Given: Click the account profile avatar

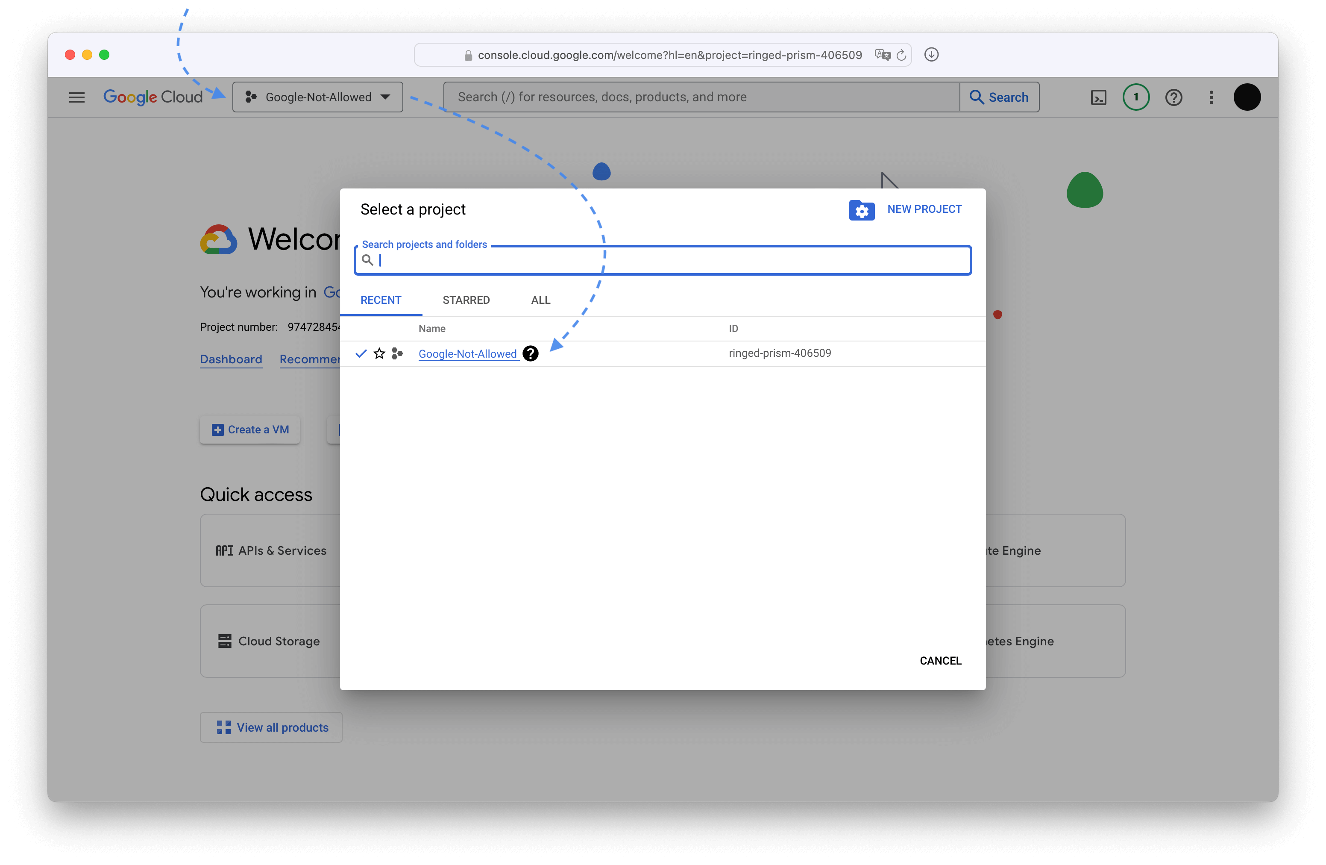Looking at the screenshot, I should pyautogui.click(x=1247, y=97).
